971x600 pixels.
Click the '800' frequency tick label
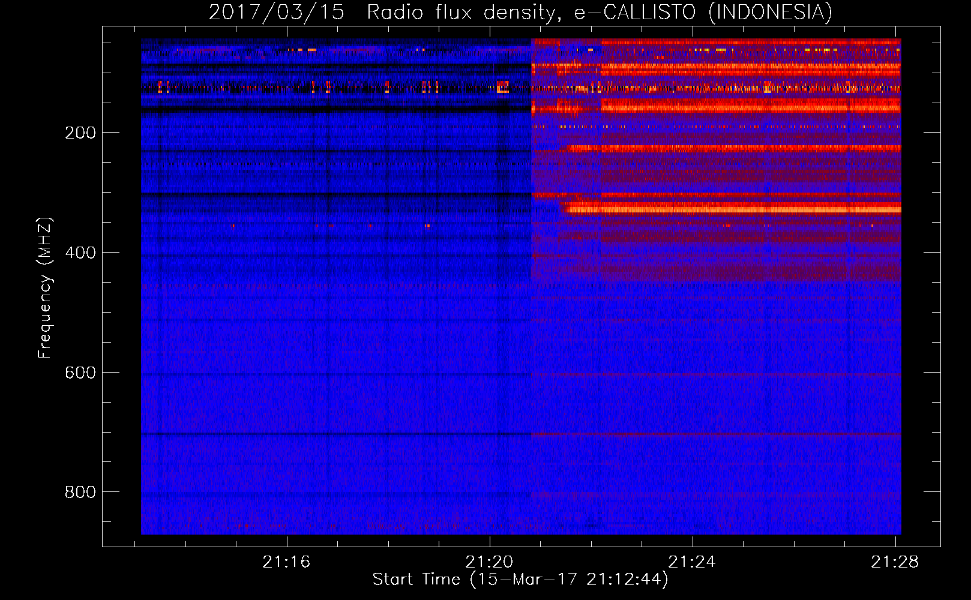click(80, 492)
